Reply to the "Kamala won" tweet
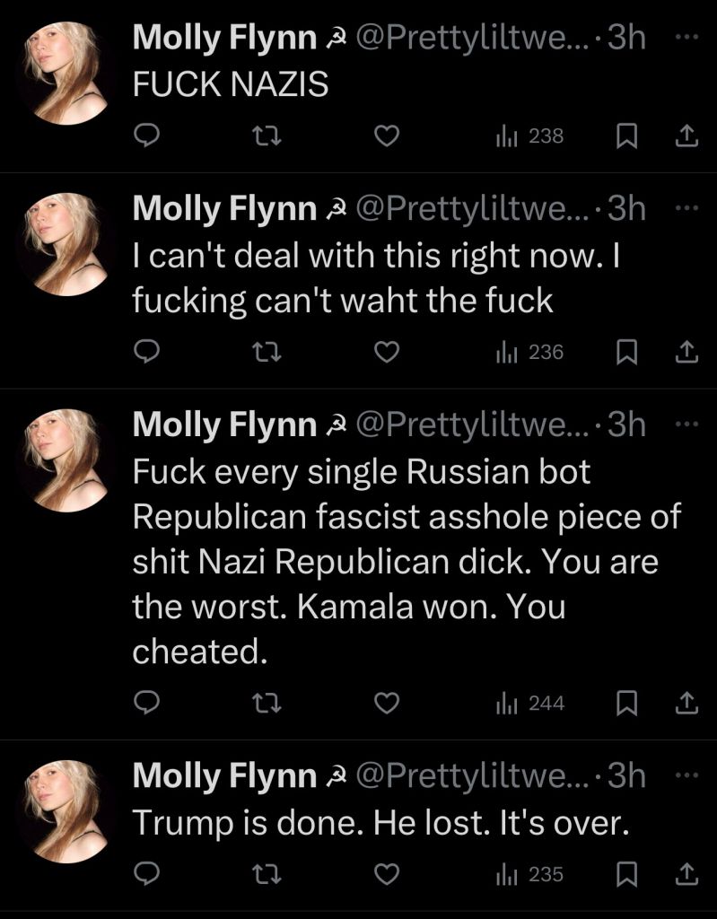 (147, 704)
